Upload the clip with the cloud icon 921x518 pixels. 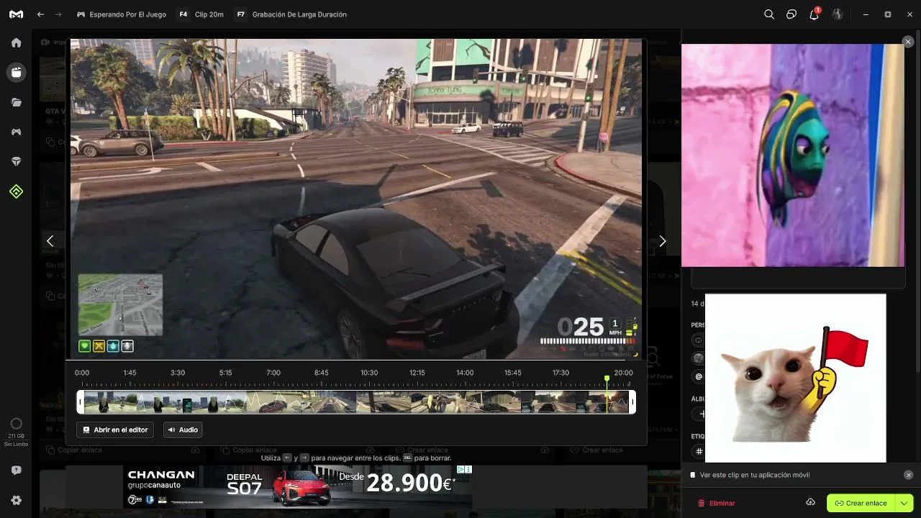[x=810, y=502]
